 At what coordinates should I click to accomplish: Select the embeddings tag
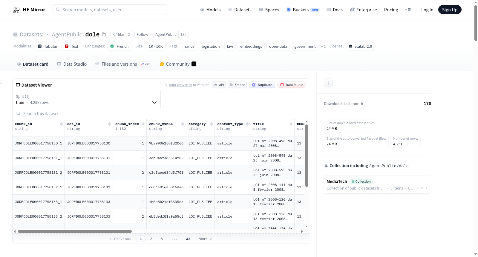[251, 46]
